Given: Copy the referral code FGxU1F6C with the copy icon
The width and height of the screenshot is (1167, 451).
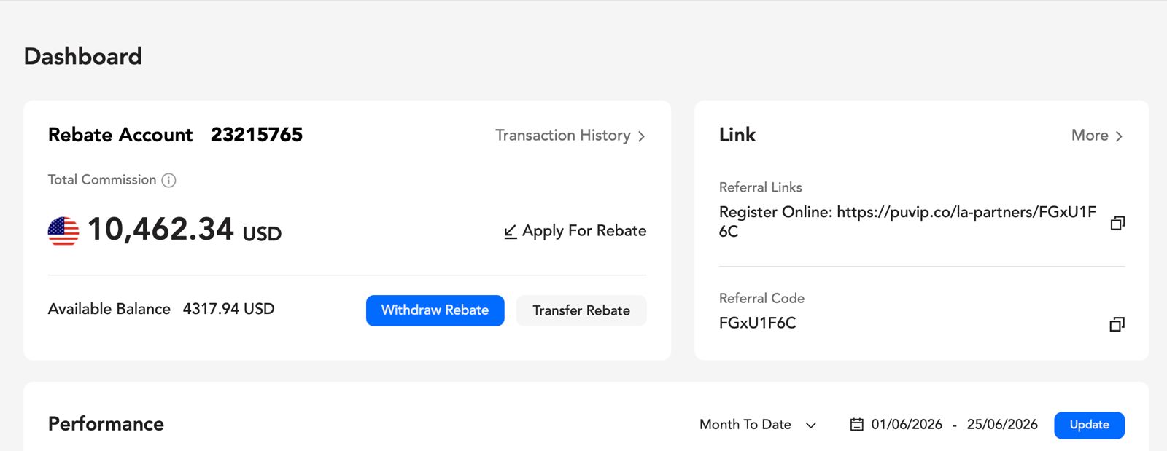Looking at the screenshot, I should pos(1117,324).
